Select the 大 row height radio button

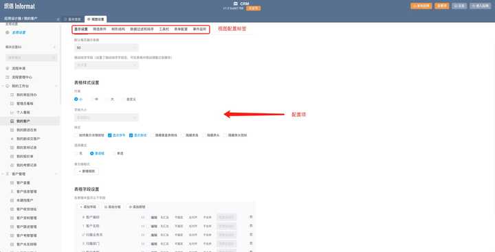[108, 99]
